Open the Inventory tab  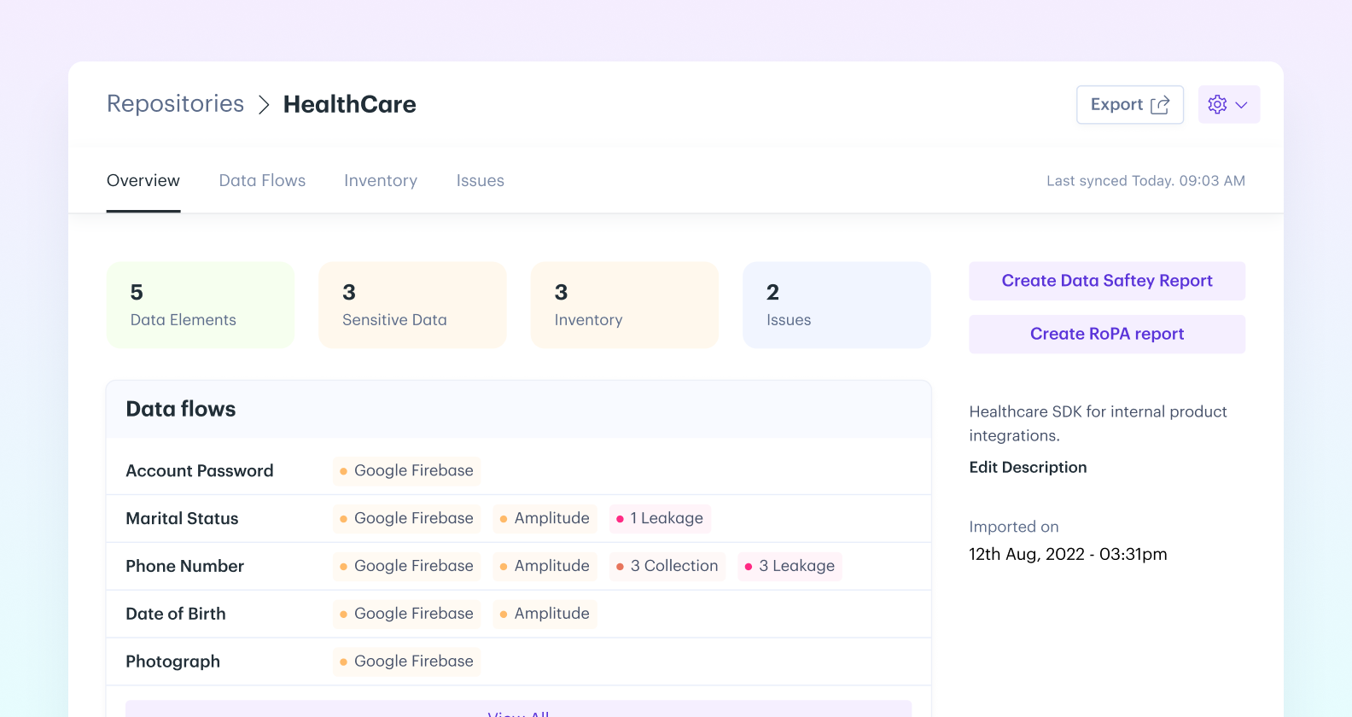381,181
